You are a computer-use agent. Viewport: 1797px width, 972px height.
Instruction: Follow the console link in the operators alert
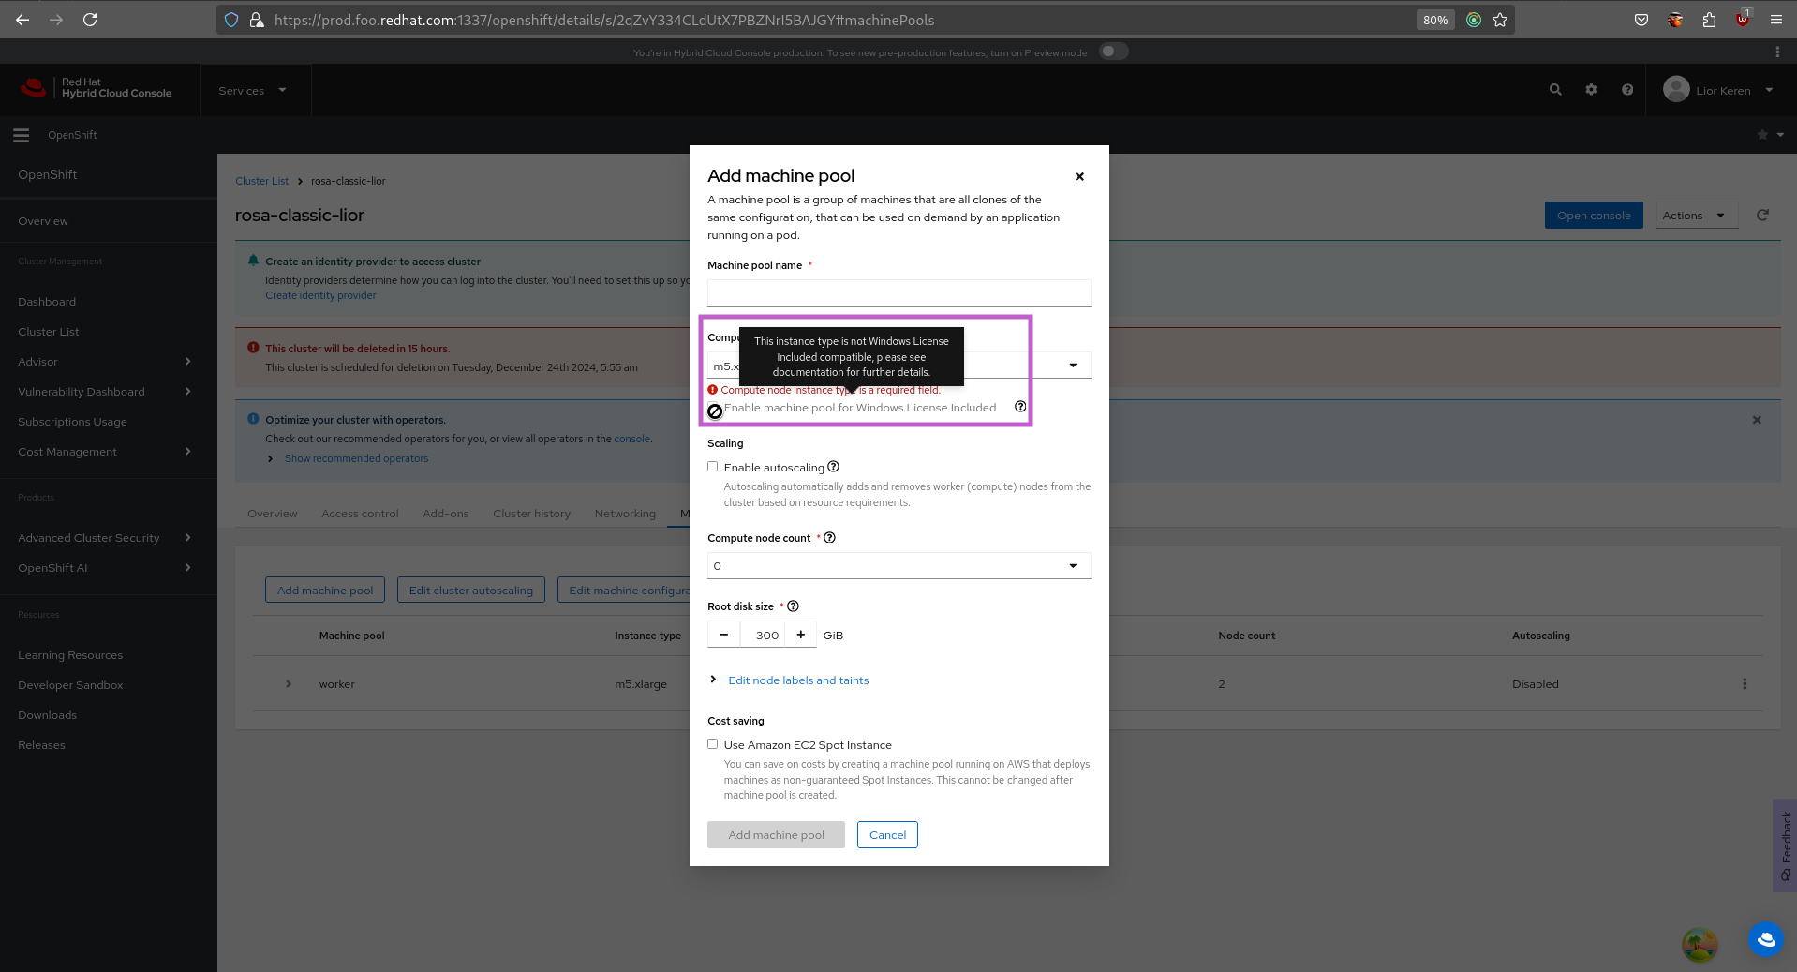tap(631, 439)
